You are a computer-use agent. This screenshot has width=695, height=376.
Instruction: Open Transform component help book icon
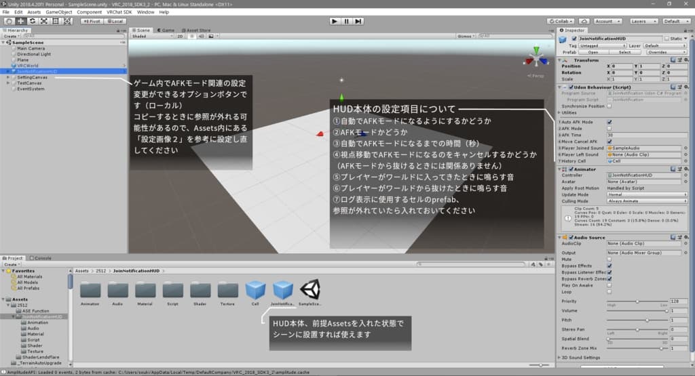(673, 60)
